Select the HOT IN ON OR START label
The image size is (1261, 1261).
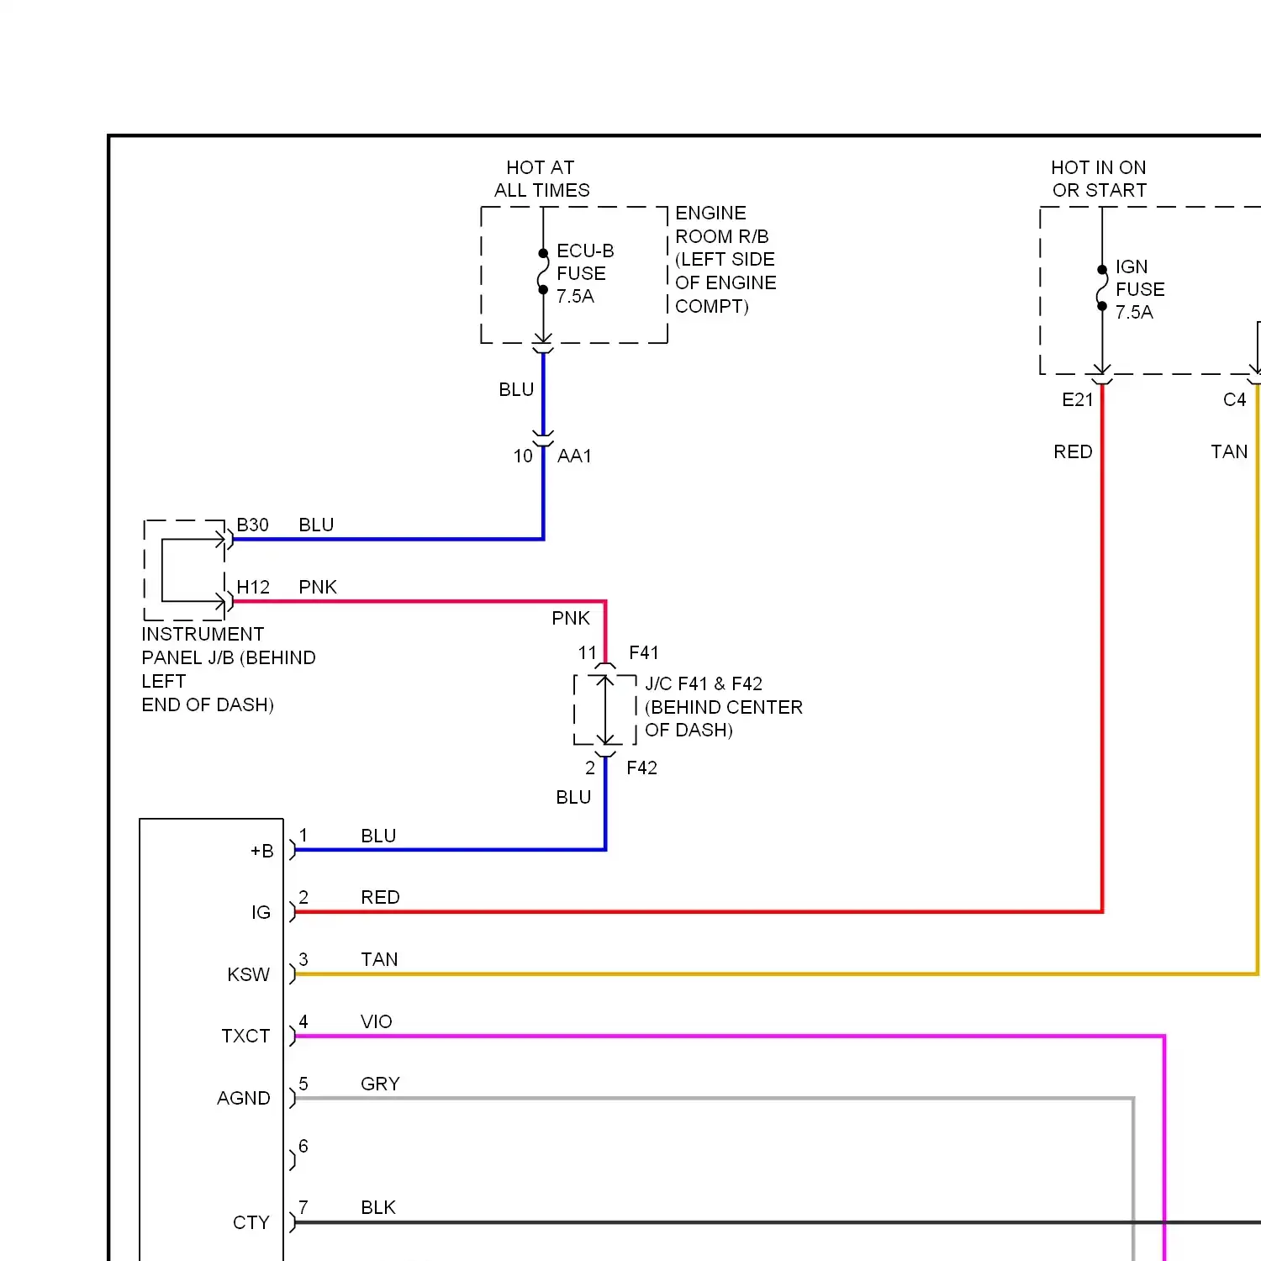point(1099,179)
